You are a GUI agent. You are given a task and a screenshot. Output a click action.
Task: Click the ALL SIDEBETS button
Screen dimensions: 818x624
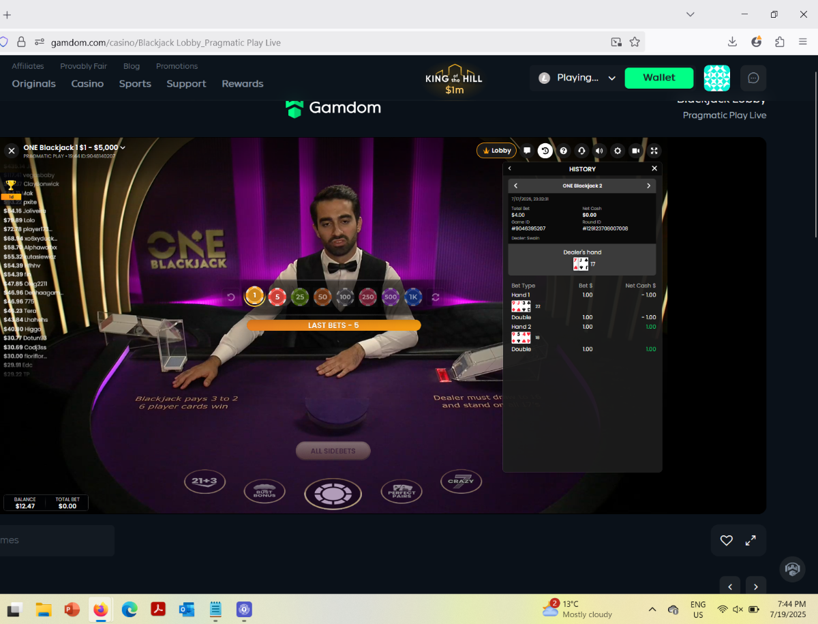tap(333, 451)
